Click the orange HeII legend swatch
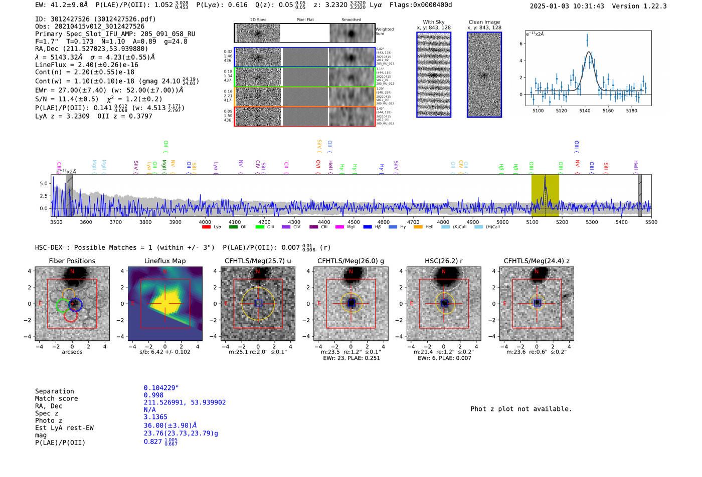702x477 pixels. point(418,227)
